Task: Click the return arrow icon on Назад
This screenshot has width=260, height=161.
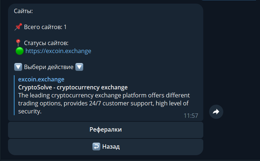Action: pos(96,147)
